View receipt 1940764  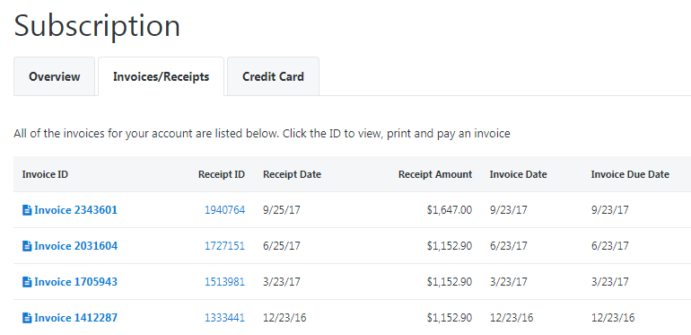[x=224, y=210]
